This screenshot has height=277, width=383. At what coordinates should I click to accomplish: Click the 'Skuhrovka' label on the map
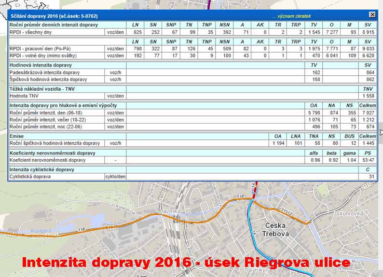(x=350, y=214)
